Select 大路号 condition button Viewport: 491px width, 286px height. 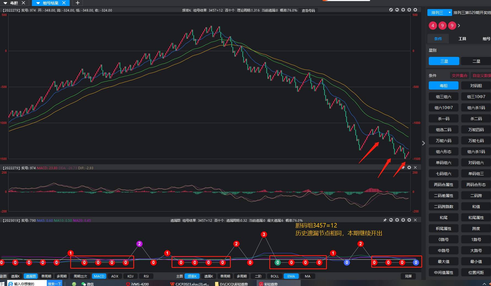point(476,251)
